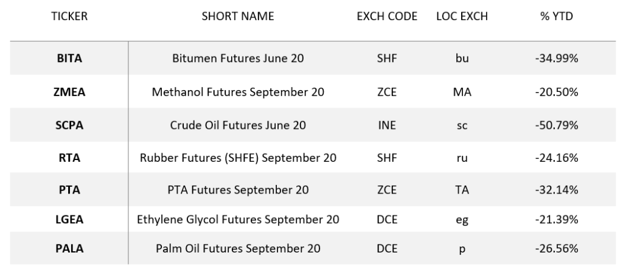623x275 pixels.
Task: Click the MA local exchange cell
Action: 462,92
